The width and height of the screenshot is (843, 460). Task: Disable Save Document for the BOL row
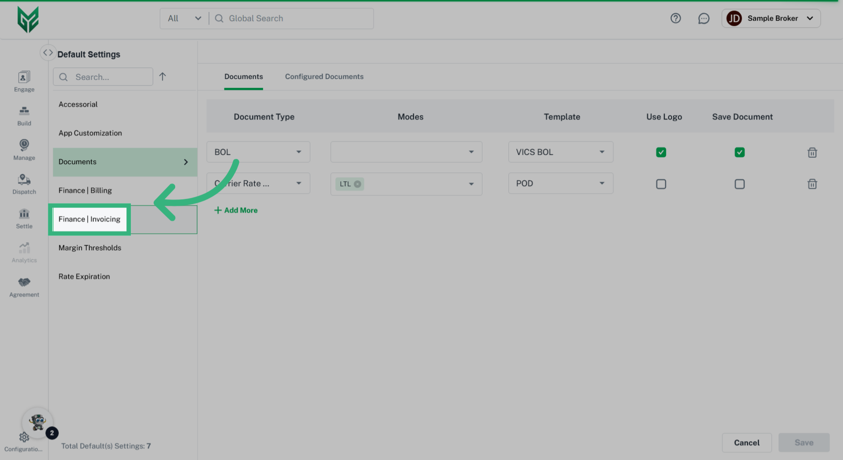pos(740,152)
